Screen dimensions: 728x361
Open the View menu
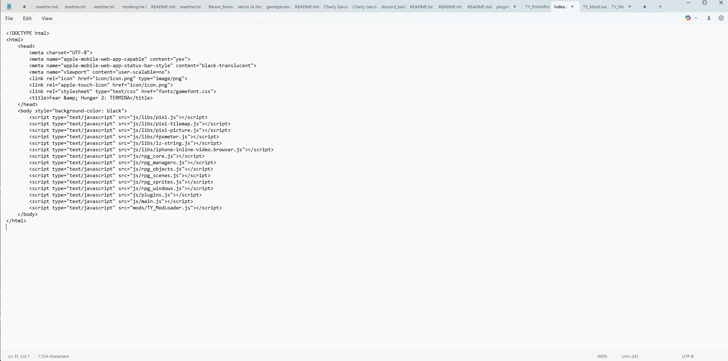[x=47, y=18]
